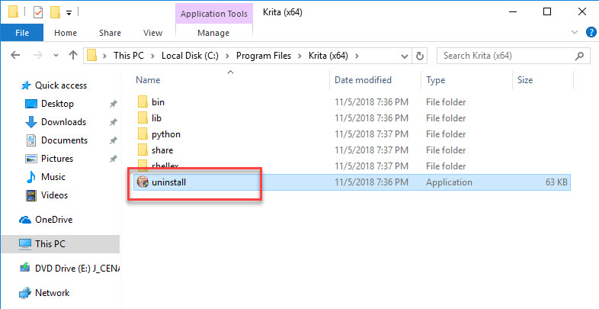Sort by the Name column header
Image resolution: width=599 pixels, height=309 pixels.
(x=148, y=80)
